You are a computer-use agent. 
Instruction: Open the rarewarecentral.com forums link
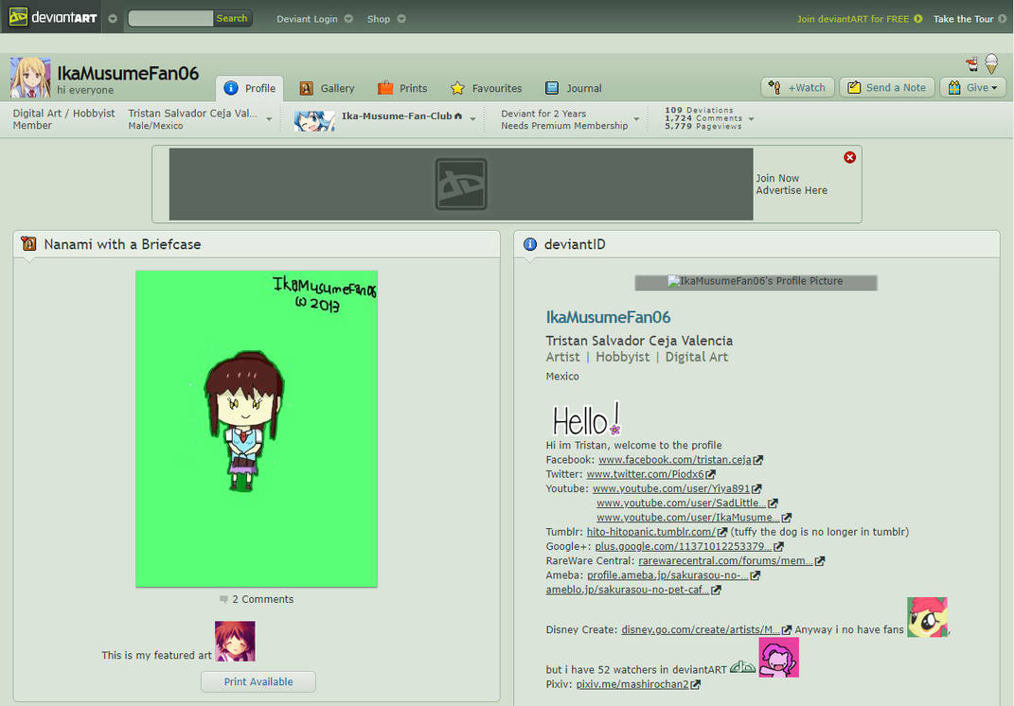(725, 560)
